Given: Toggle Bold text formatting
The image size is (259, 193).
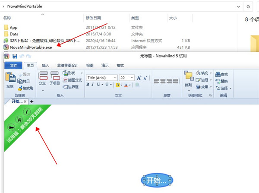Looking at the screenshot, I should [88, 85].
